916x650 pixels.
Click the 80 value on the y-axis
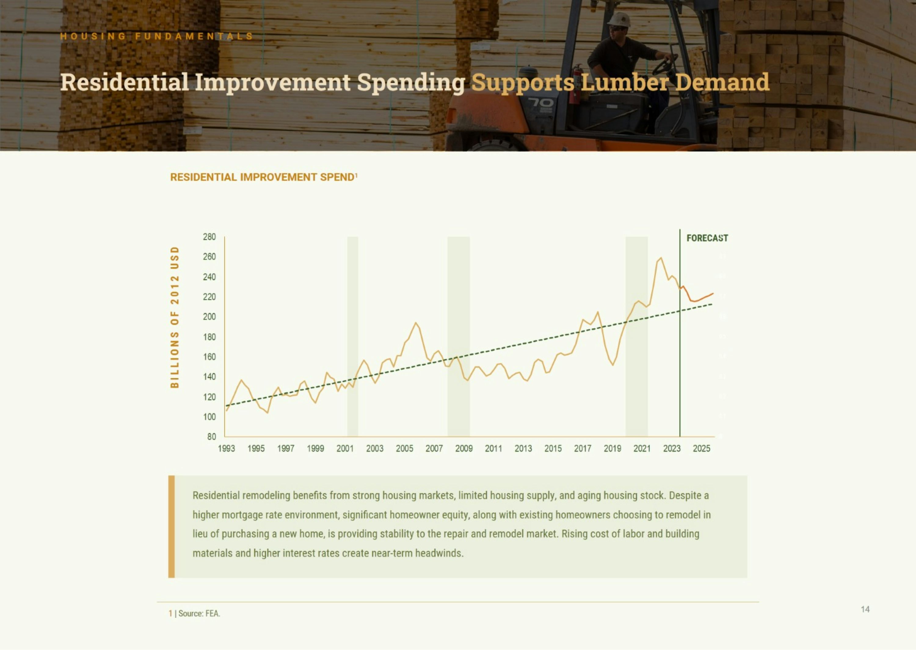tap(211, 437)
